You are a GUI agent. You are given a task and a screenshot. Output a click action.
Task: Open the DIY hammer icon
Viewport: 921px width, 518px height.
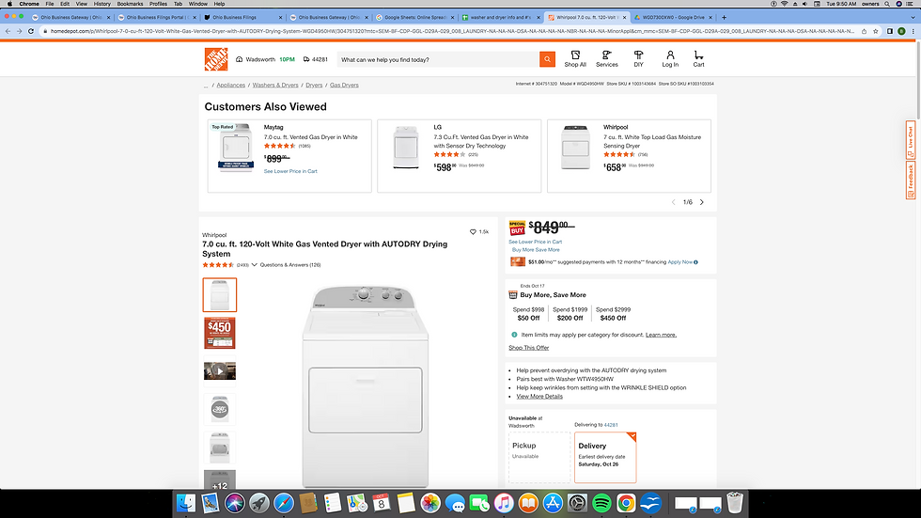[638, 58]
